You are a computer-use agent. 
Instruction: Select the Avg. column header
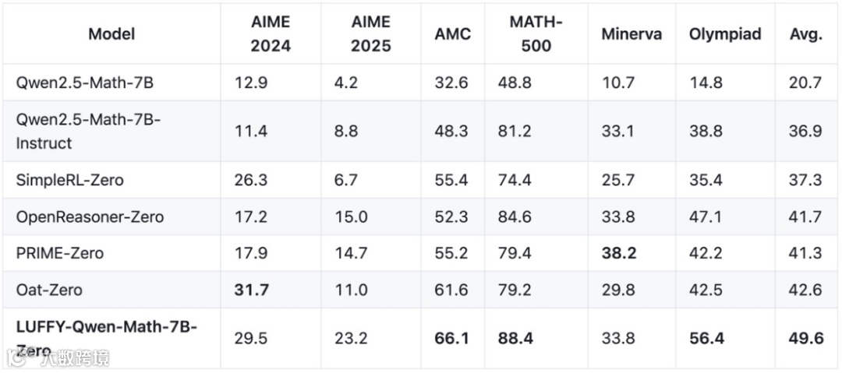pos(805,34)
